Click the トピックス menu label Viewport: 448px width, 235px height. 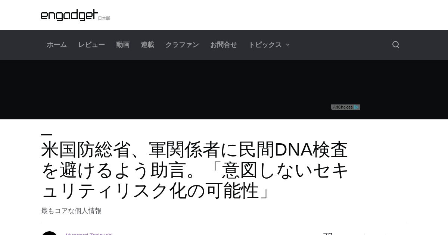click(x=265, y=45)
